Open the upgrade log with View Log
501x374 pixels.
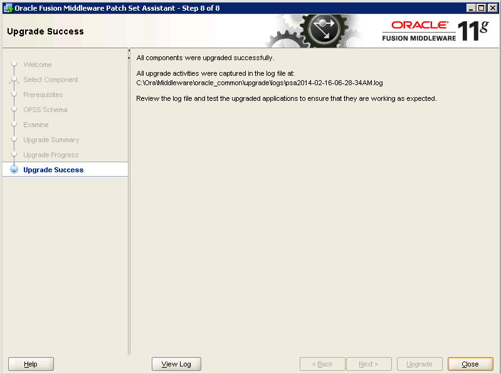pyautogui.click(x=176, y=364)
